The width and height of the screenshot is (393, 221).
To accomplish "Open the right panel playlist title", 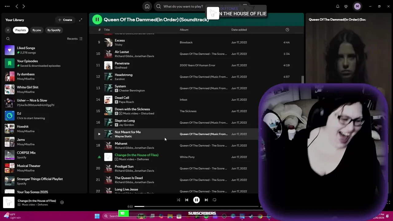I will point(337,20).
